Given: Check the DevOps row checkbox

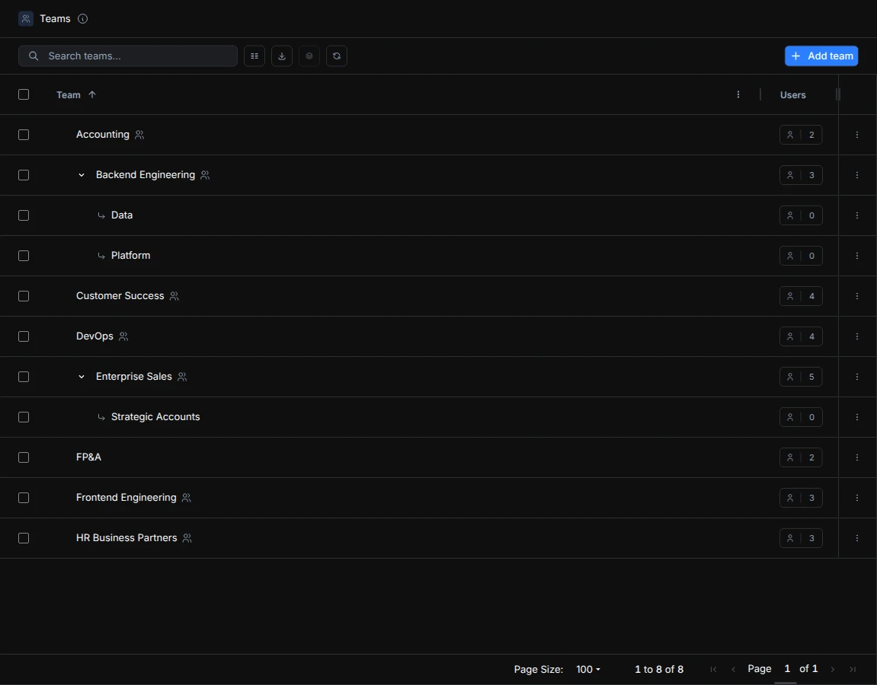Looking at the screenshot, I should [x=24, y=336].
